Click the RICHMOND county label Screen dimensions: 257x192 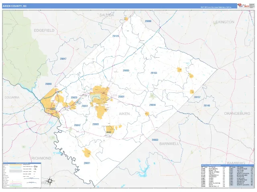click(41, 158)
